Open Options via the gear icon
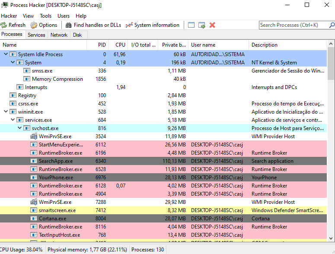 [34, 25]
